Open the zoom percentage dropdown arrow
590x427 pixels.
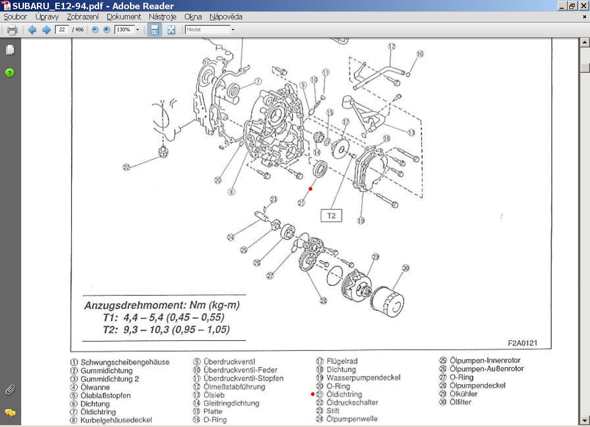(137, 30)
